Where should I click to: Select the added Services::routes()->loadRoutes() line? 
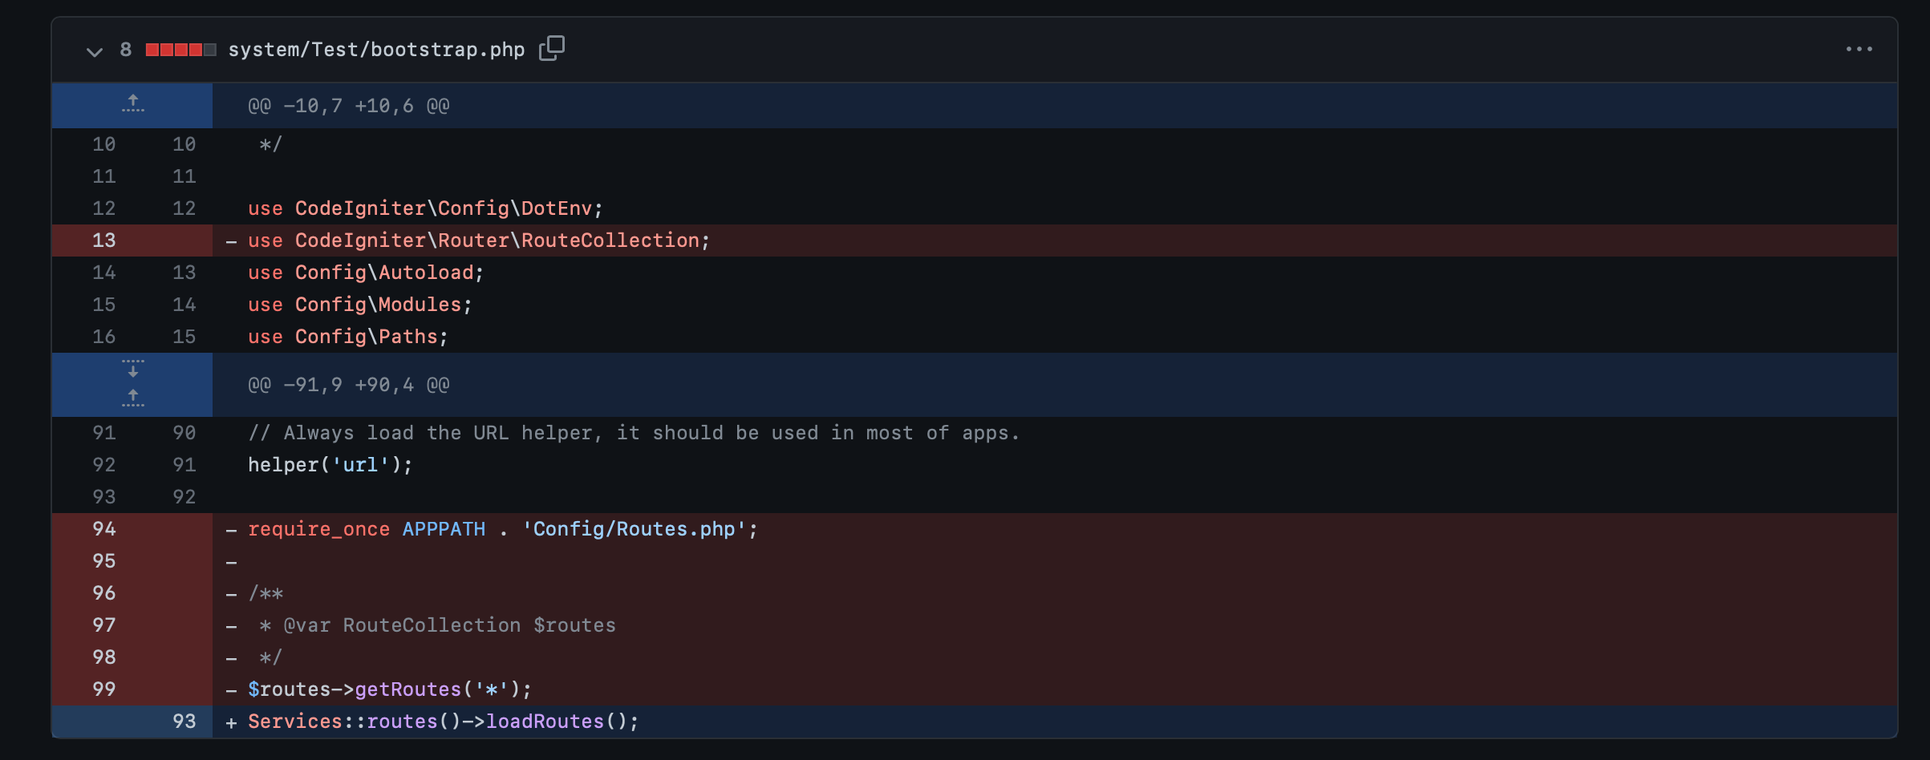point(441,721)
